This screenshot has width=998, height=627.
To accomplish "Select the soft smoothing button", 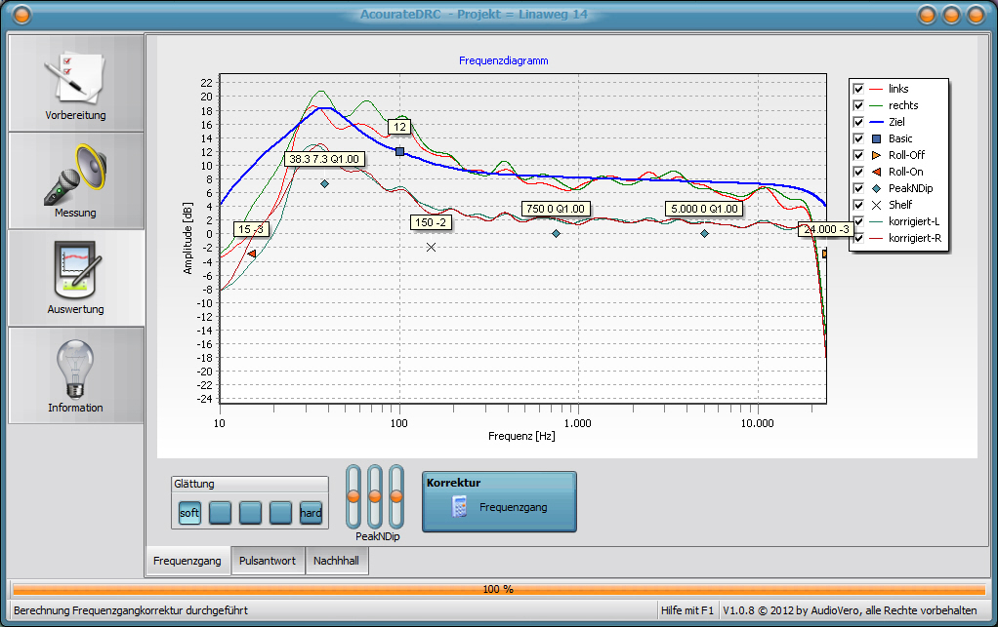I will coord(189,513).
